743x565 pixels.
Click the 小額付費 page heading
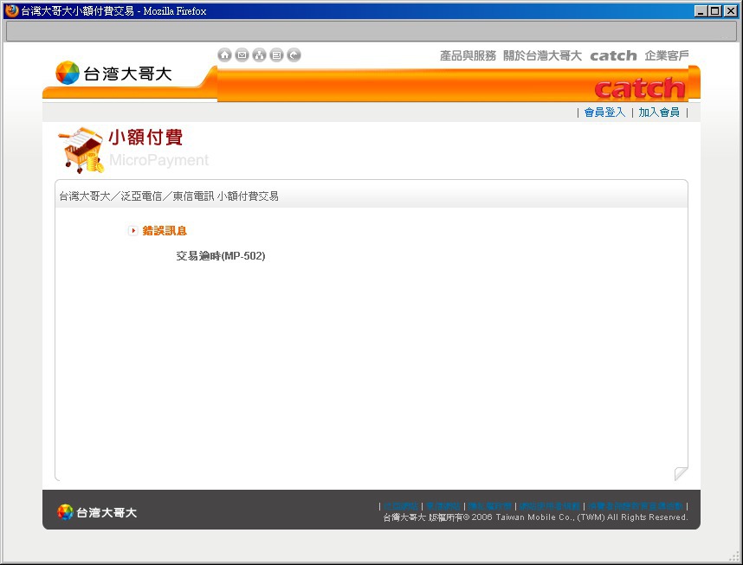tap(145, 138)
